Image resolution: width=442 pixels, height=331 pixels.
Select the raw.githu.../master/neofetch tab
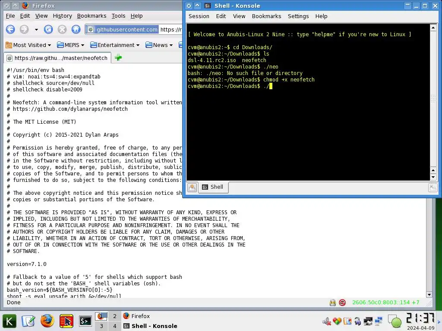[57, 58]
